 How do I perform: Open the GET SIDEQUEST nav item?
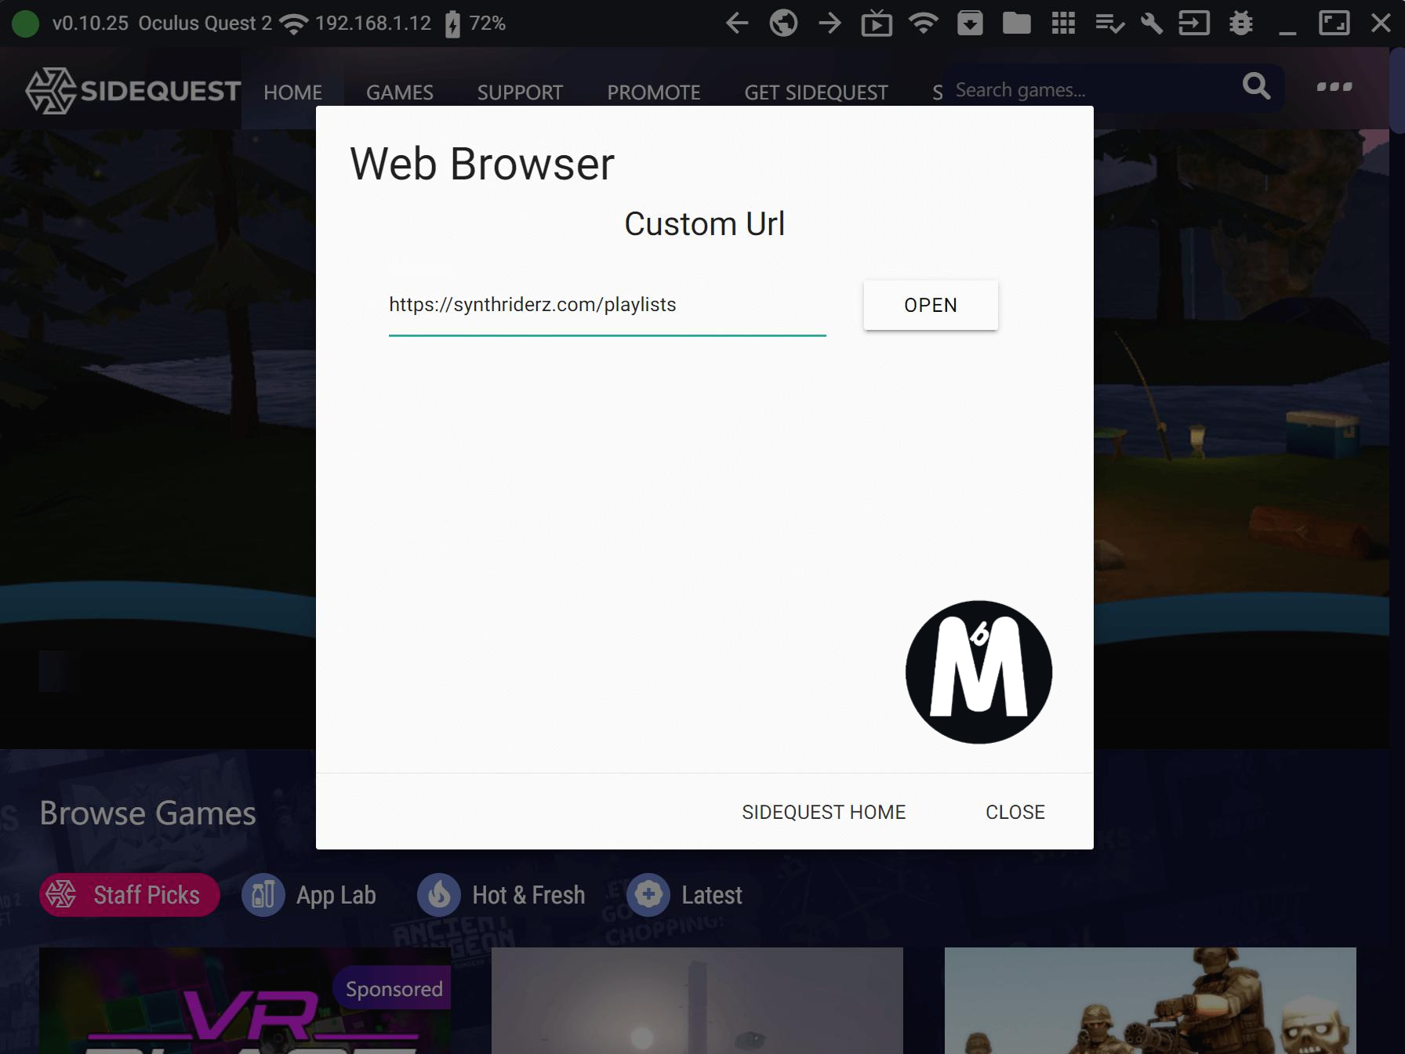(816, 92)
